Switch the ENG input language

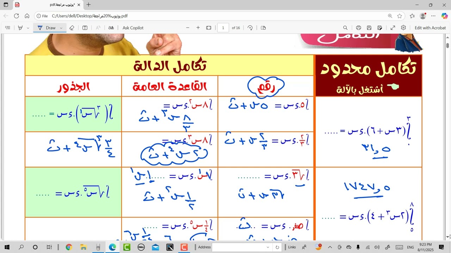[x=410, y=247]
